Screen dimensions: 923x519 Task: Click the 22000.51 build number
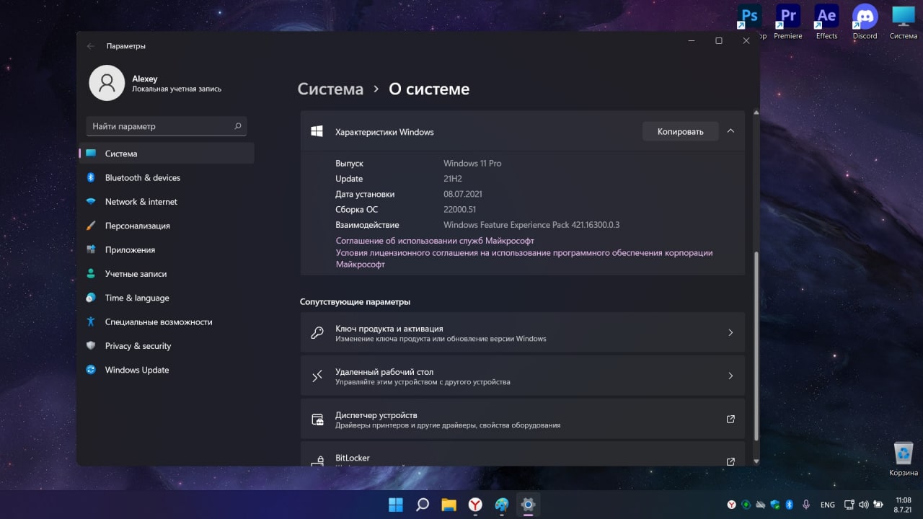pyautogui.click(x=459, y=210)
